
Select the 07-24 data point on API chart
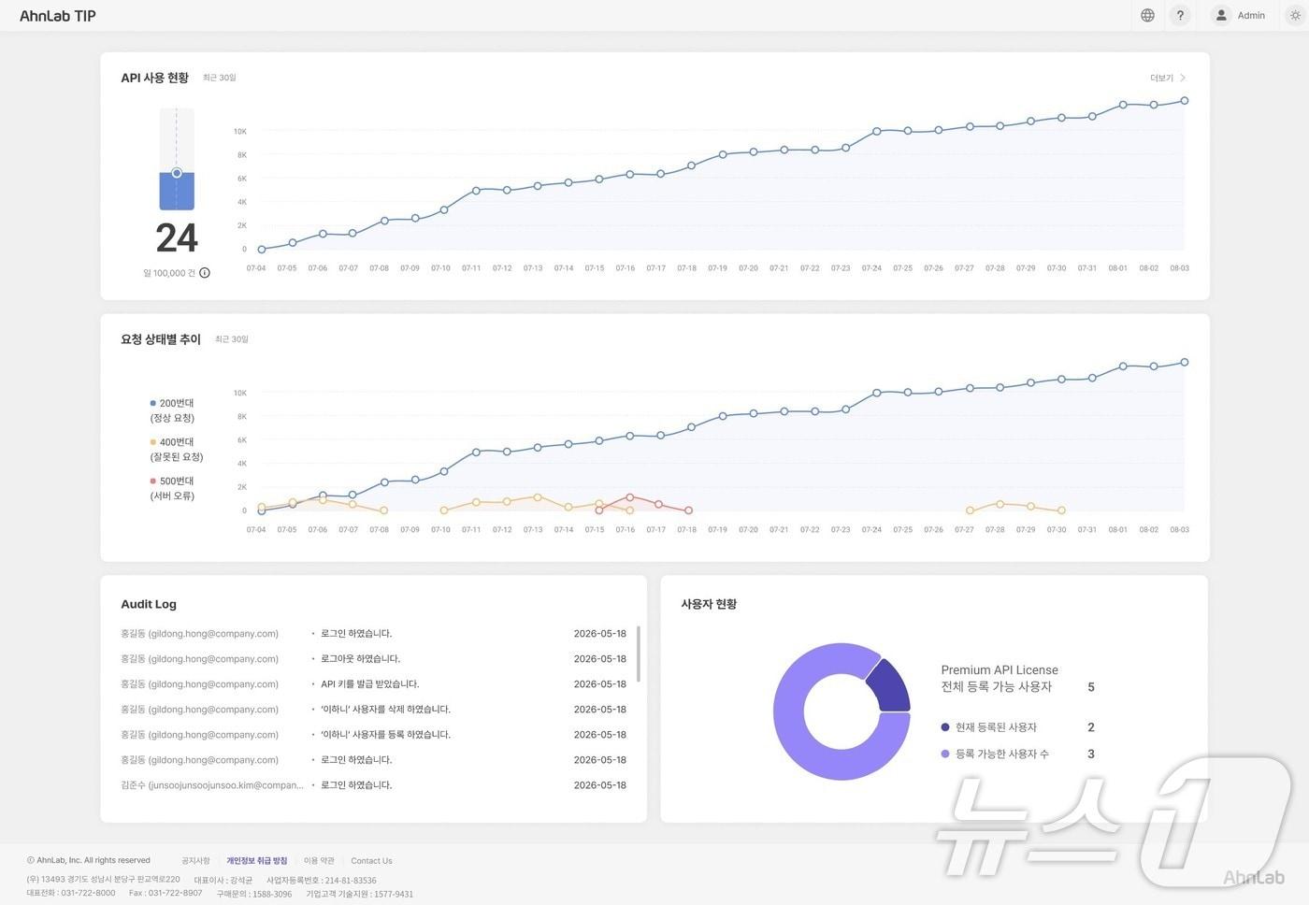877,132
